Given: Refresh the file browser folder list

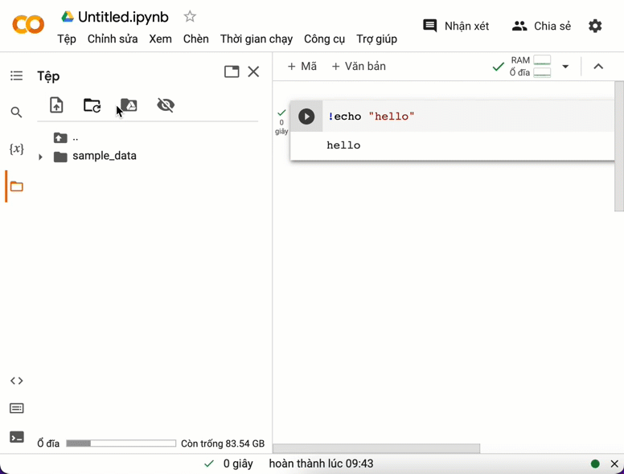Looking at the screenshot, I should [92, 105].
